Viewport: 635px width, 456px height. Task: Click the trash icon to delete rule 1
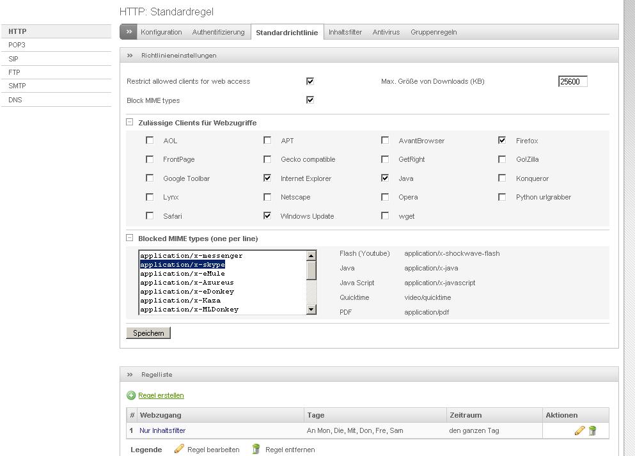(x=592, y=430)
